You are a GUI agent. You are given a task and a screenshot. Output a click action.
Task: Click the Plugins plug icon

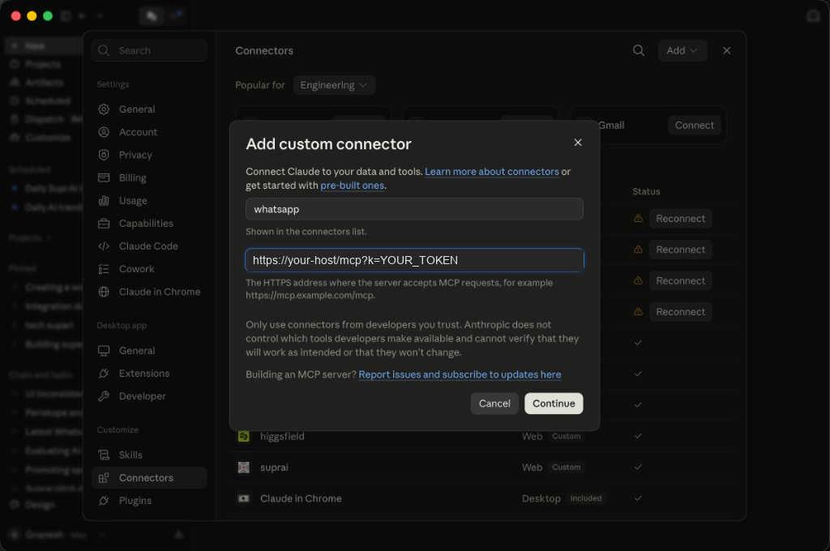pos(104,500)
